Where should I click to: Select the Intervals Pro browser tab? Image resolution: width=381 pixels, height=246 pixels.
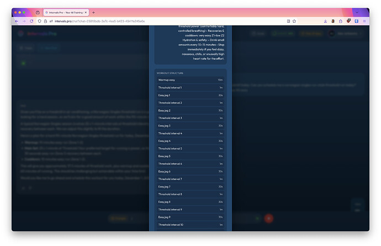66,12
